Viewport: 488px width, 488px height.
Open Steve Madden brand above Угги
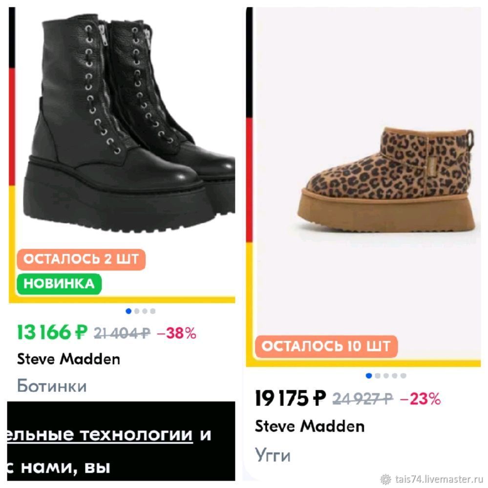(x=310, y=426)
